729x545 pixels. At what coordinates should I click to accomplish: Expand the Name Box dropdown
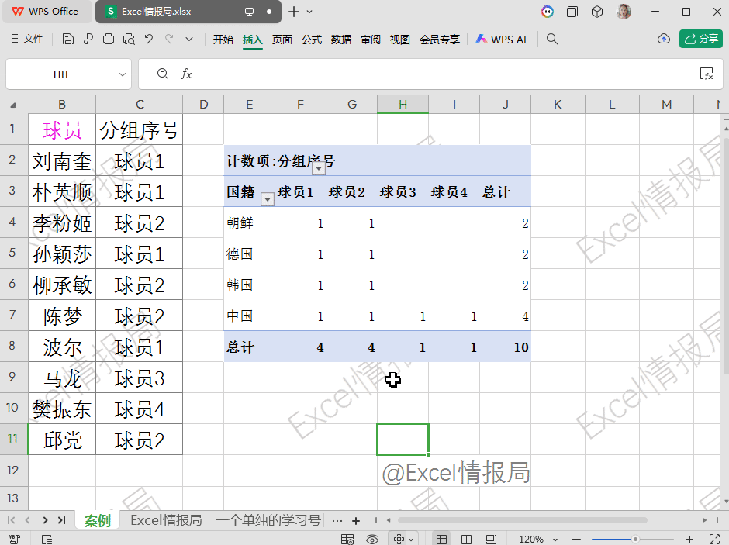(x=123, y=74)
